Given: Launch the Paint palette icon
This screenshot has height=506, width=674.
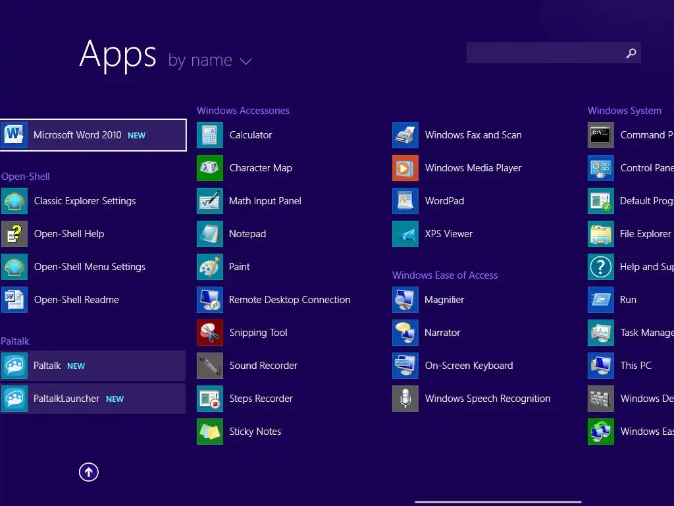Looking at the screenshot, I should click(x=210, y=267).
